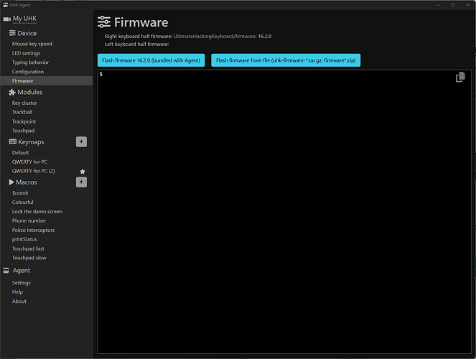Add a new keymap with plus button
Screen dimensions: 476x359
(81, 142)
